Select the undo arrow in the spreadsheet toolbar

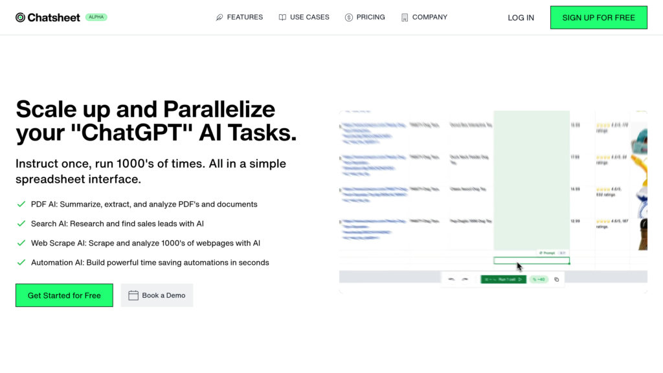point(452,278)
